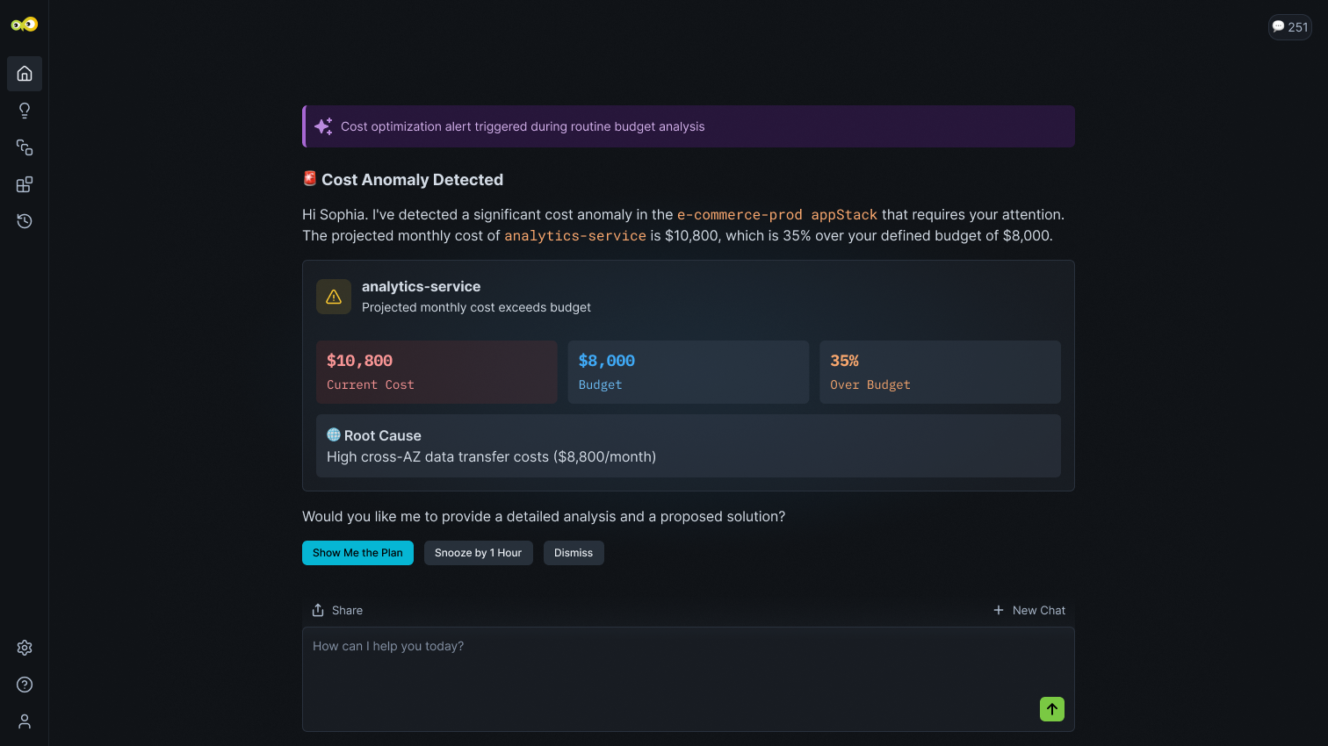Open the lightbulb insights icon
This screenshot has height=746, width=1328.
click(24, 111)
